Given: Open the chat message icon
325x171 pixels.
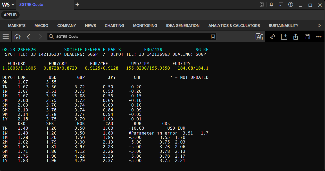Looking at the screenshot, I should [281, 5].
